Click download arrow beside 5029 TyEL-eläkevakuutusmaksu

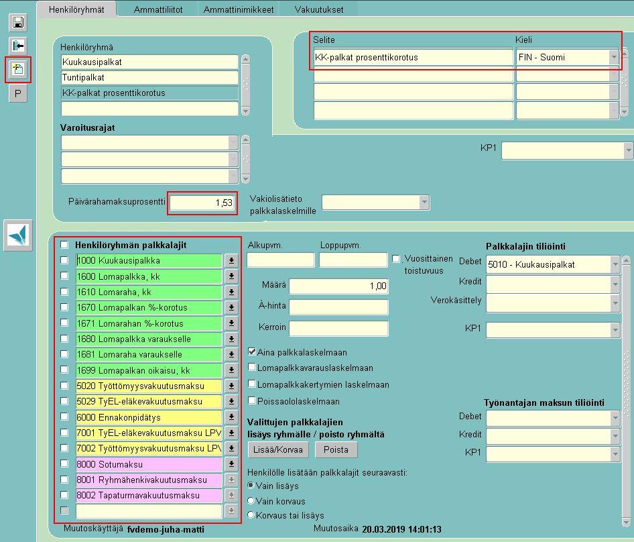231,401
